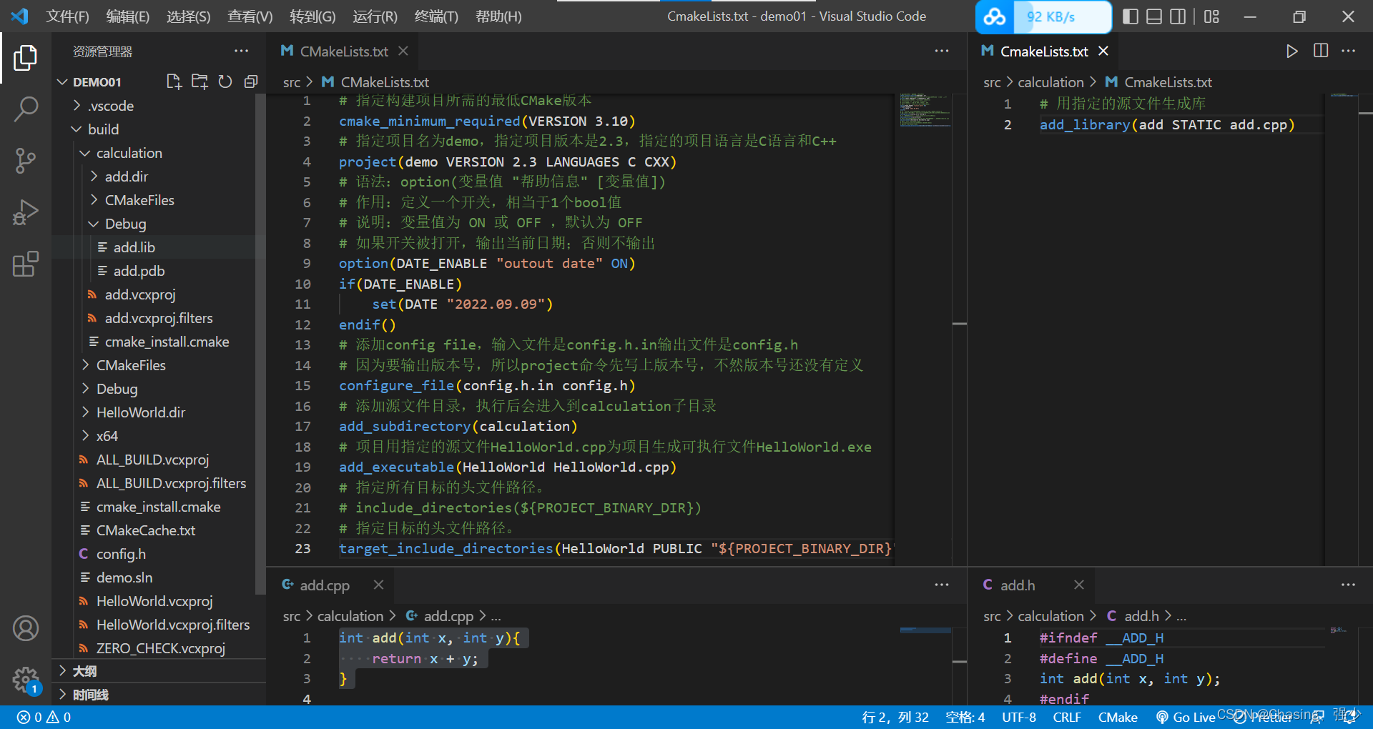Create a new folder in DEMO01
This screenshot has width=1373, height=729.
200,81
